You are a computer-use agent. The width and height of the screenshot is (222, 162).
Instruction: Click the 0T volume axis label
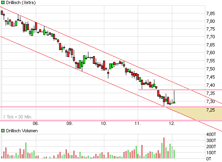(x=209, y=159)
